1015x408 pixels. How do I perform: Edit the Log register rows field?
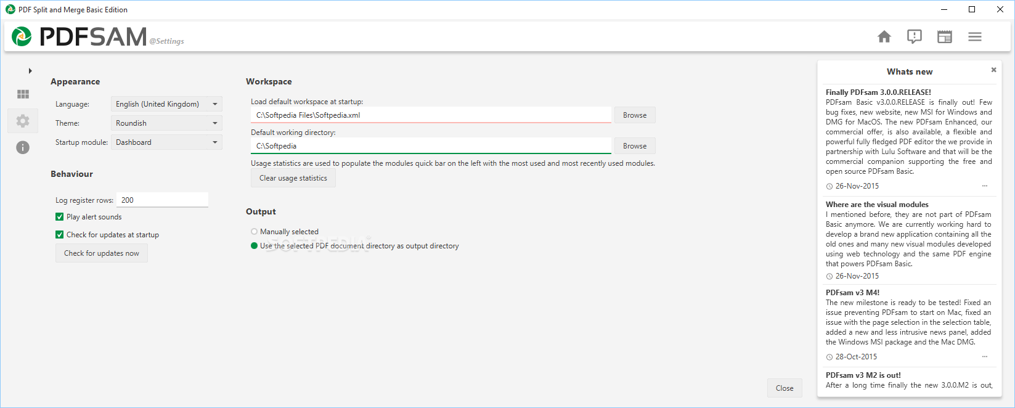162,200
